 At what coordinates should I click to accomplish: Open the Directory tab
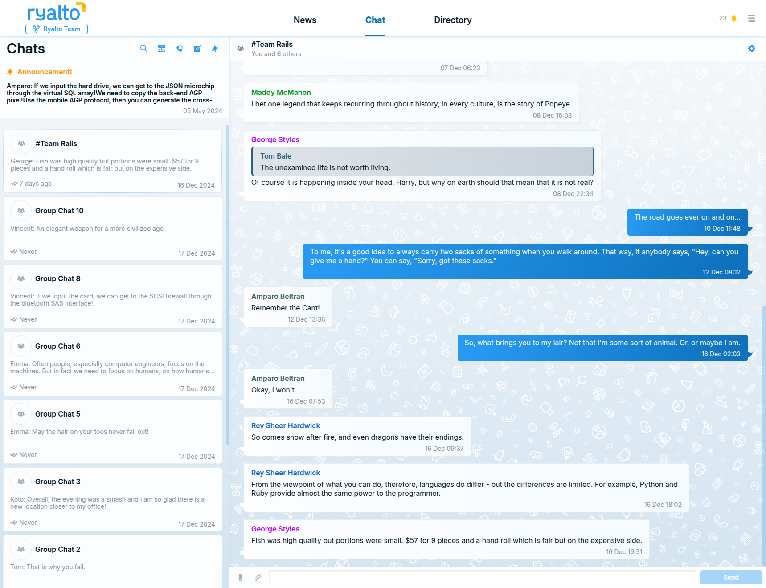453,20
